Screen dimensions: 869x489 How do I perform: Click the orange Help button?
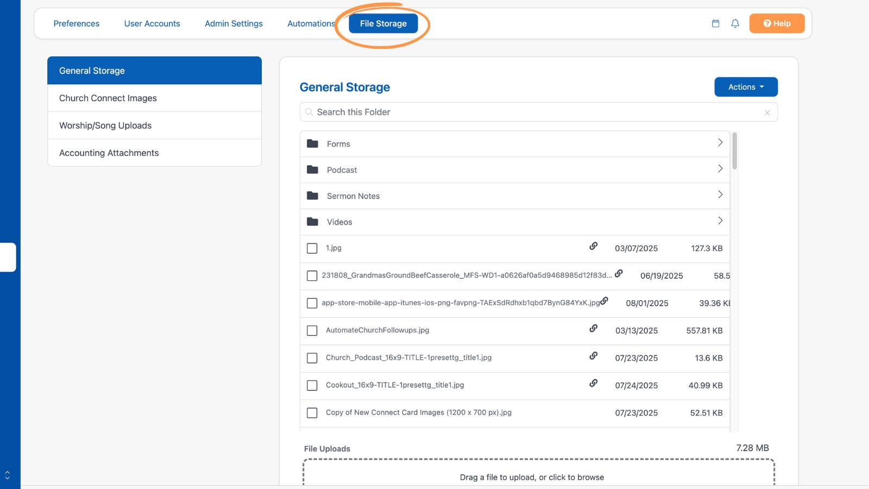point(777,23)
